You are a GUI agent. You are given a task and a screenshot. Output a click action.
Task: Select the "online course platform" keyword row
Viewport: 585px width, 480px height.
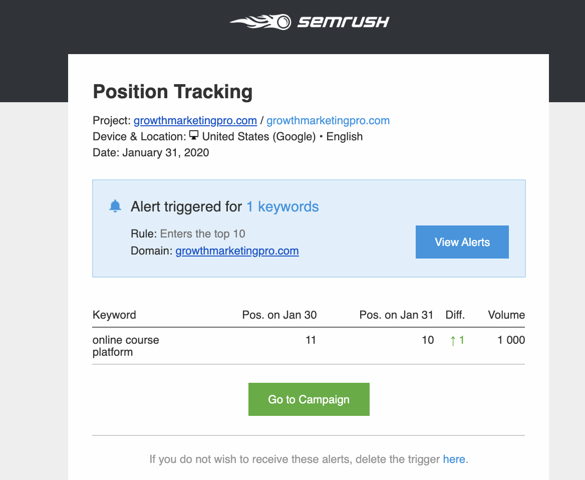pyautogui.click(x=126, y=346)
